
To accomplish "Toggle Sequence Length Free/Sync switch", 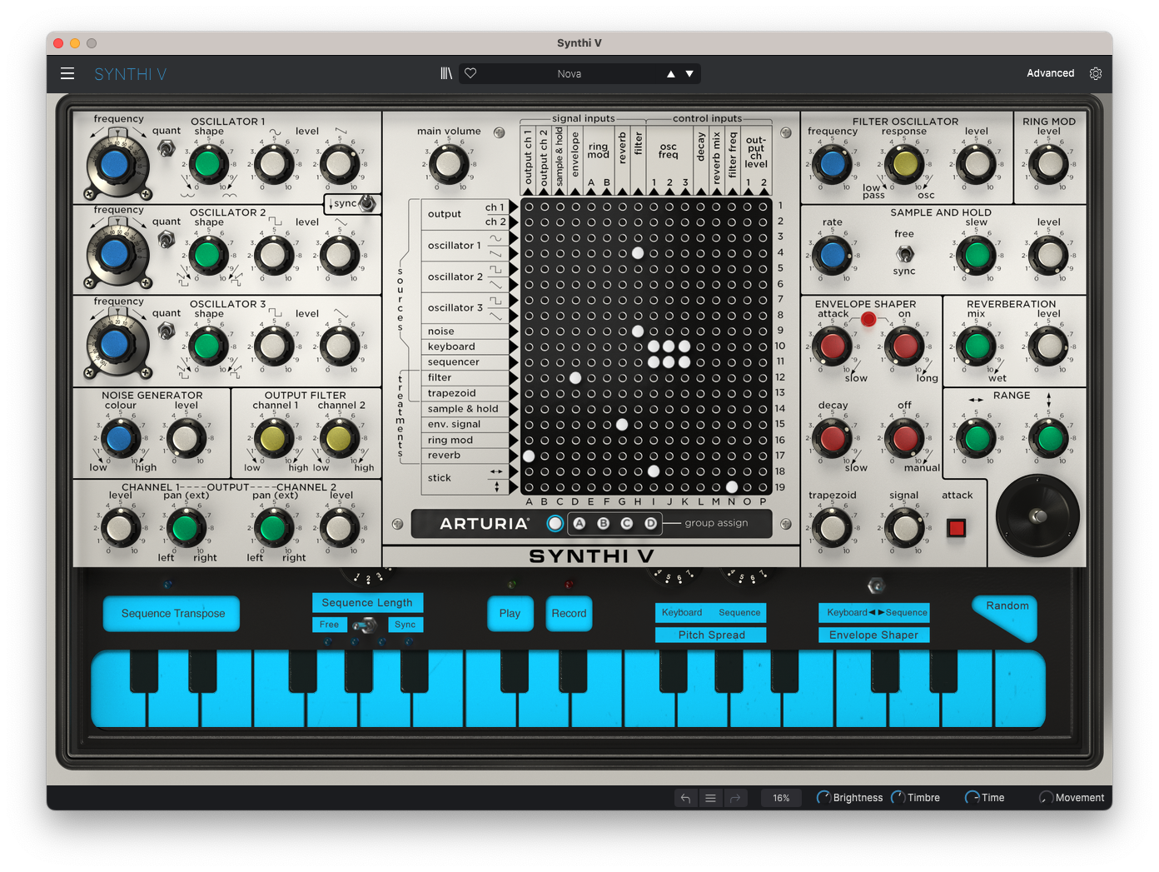I will pos(365,625).
